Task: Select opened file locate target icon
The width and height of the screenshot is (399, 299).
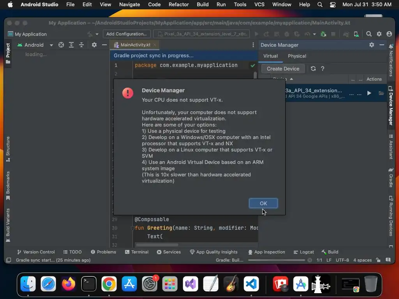Action: (61, 45)
